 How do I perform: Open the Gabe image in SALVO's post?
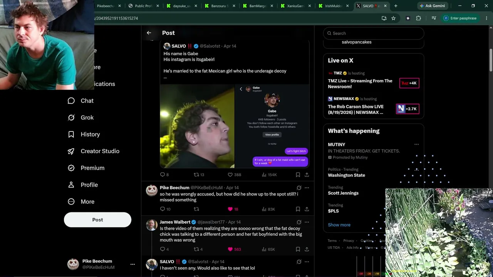(x=272, y=126)
